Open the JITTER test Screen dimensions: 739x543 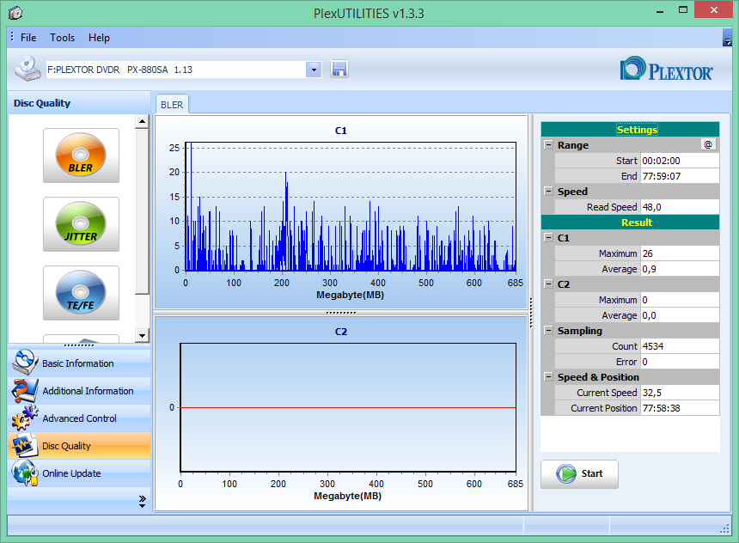(81, 224)
